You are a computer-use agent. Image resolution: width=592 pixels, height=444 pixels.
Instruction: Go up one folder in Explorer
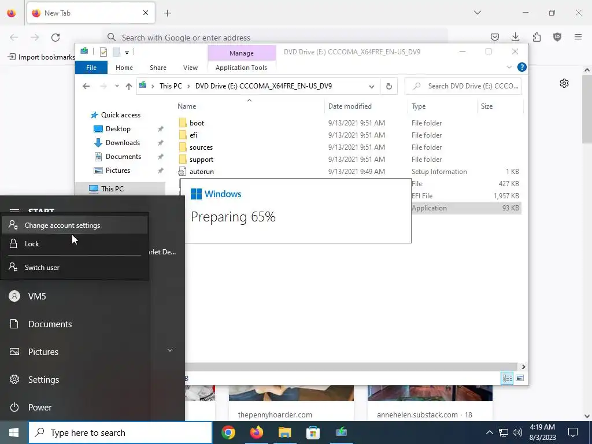click(129, 87)
